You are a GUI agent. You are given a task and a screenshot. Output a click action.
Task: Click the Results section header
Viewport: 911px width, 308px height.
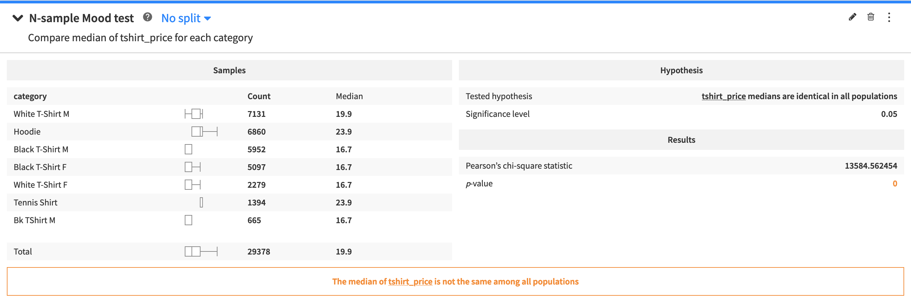(681, 140)
